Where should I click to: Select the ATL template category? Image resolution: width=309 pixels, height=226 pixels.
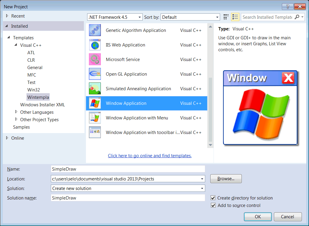(31, 53)
